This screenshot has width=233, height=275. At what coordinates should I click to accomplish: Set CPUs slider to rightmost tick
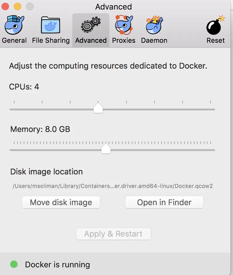coord(211,109)
